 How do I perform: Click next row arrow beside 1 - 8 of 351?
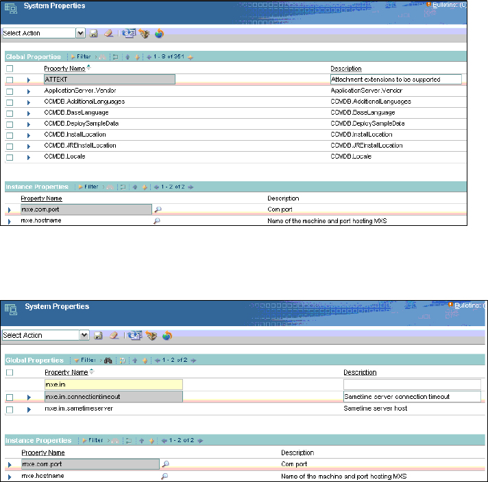(x=137, y=57)
